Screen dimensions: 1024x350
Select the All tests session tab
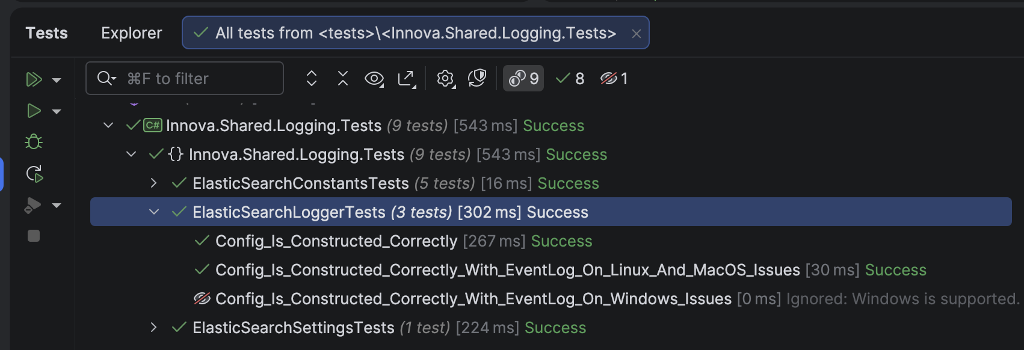pos(415,33)
